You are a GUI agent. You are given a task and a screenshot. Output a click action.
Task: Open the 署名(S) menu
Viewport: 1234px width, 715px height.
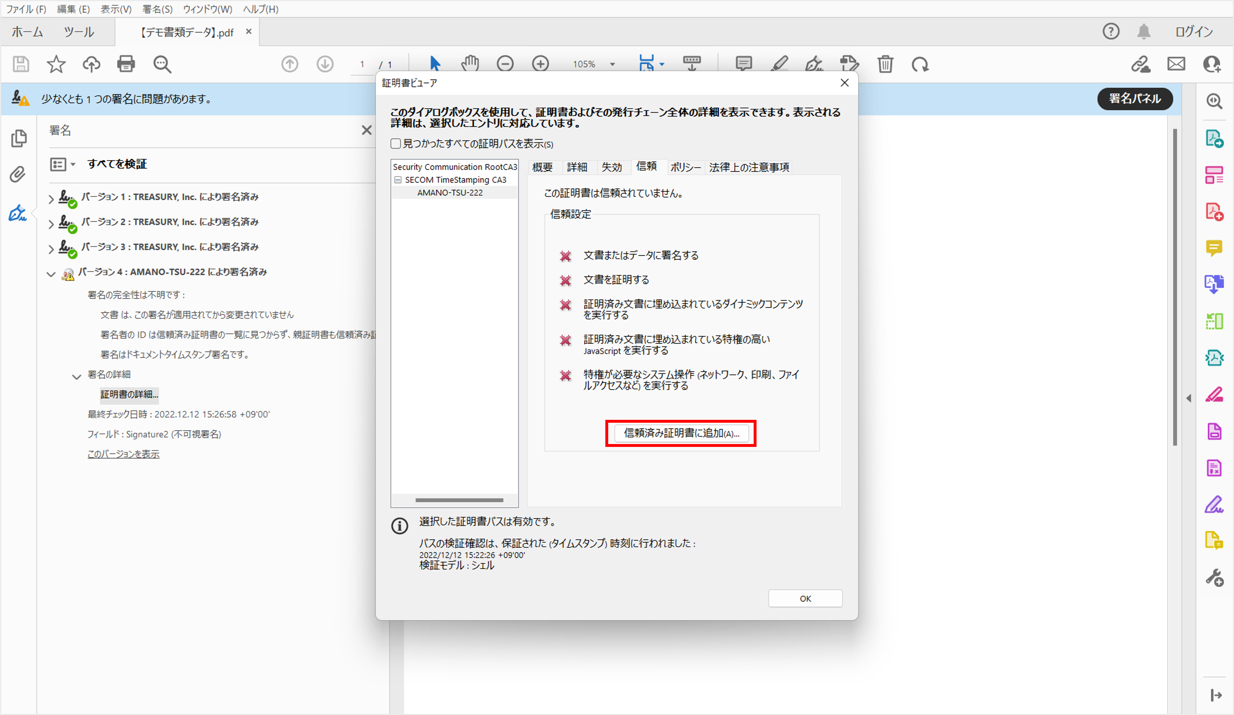(157, 9)
